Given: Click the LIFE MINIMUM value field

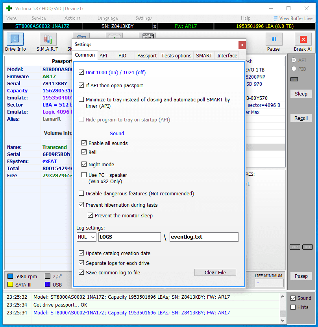Looking at the screenshot, I should (x=269, y=283).
